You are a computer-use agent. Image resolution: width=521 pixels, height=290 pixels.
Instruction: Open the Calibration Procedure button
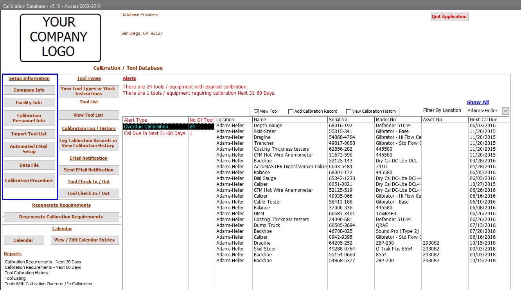29,180
